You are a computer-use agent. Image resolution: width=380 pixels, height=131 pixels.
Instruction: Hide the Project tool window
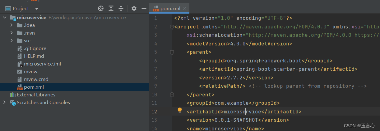click(144, 8)
